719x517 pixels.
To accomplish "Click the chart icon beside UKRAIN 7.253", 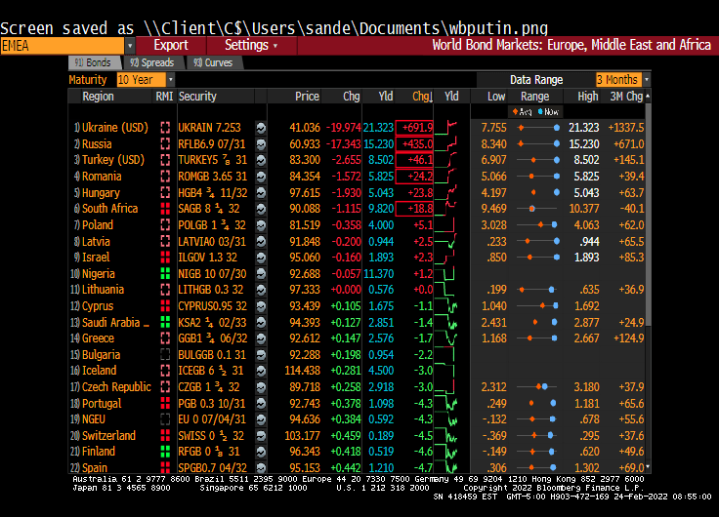I will click(261, 128).
